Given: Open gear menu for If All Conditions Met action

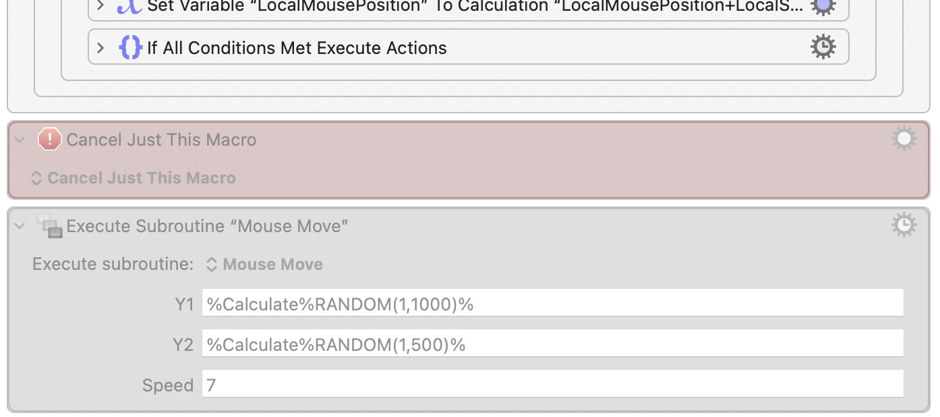Looking at the screenshot, I should 822,47.
